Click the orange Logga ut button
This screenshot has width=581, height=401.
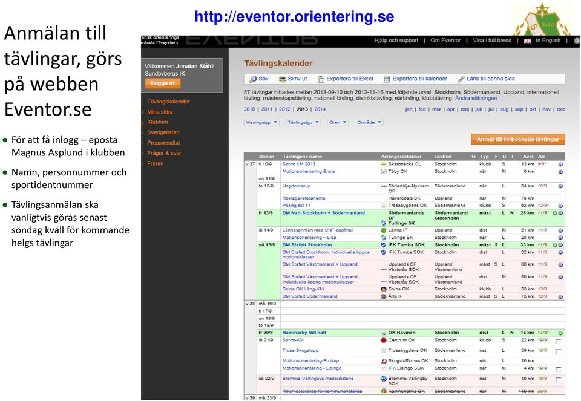point(163,83)
